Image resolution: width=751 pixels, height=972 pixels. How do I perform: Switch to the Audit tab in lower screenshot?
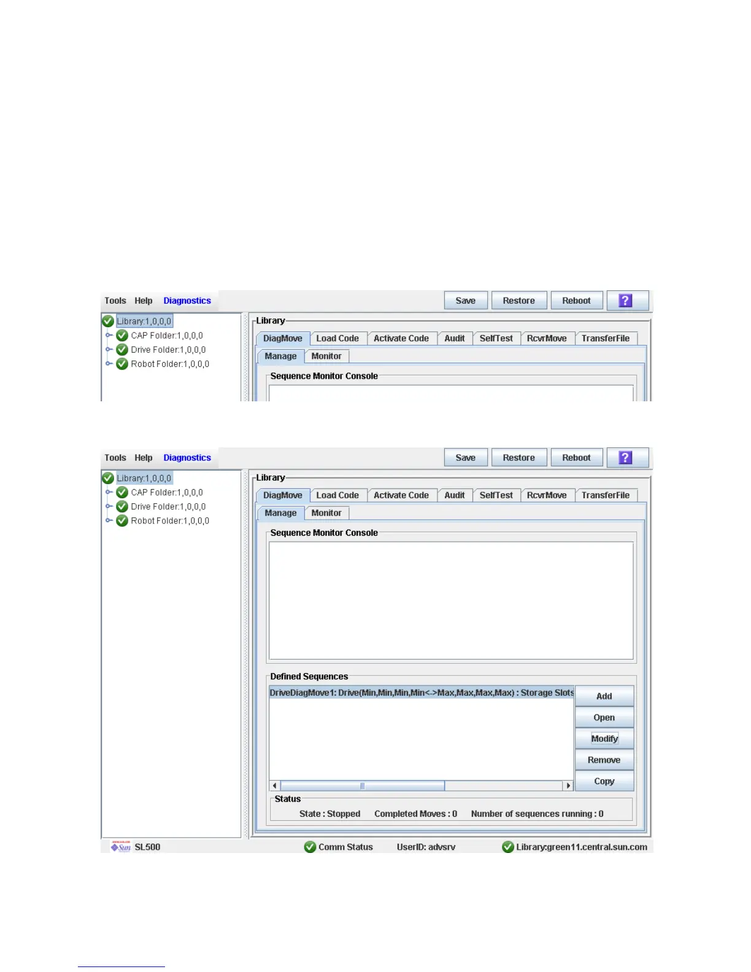tap(455, 495)
